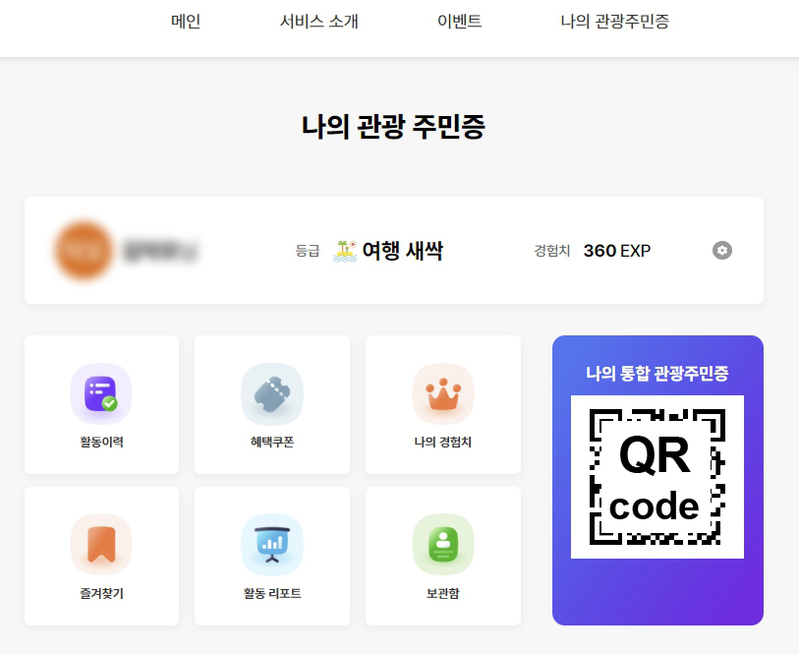Open 나의 경험치 crown icon
This screenshot has width=799, height=654.
443,391
